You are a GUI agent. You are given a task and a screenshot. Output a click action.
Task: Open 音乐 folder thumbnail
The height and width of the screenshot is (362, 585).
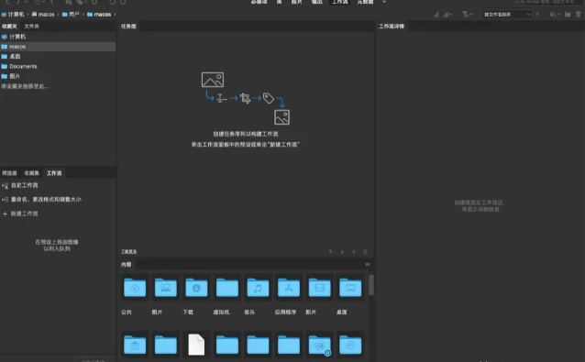[x=258, y=288]
